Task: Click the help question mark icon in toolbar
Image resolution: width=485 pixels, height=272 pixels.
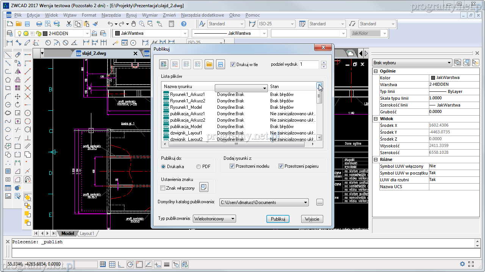Action: [x=184, y=24]
